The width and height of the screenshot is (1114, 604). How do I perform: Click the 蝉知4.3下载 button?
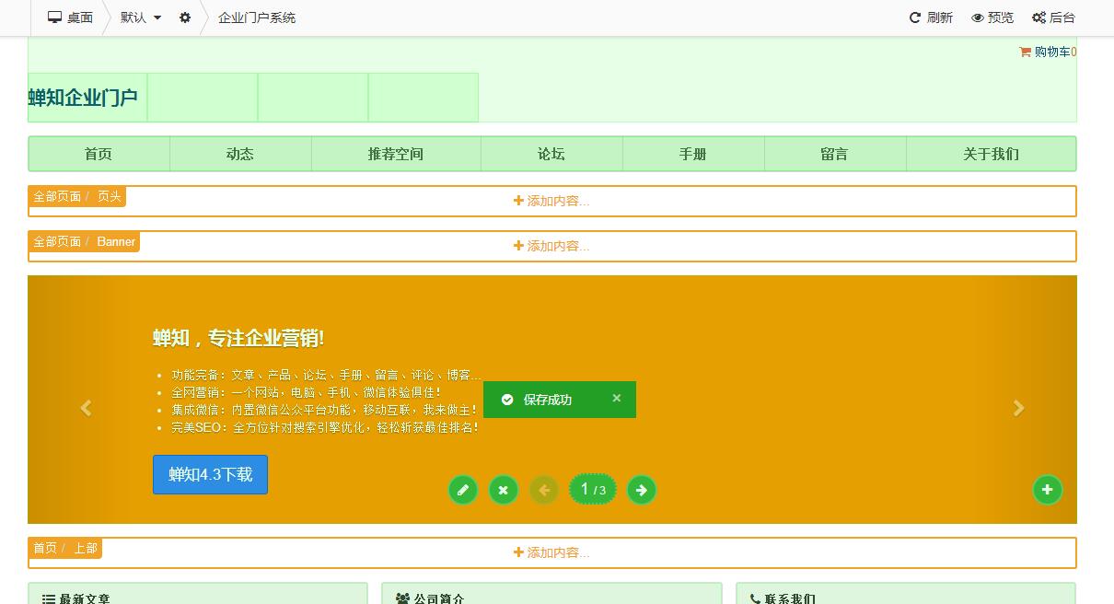point(210,475)
